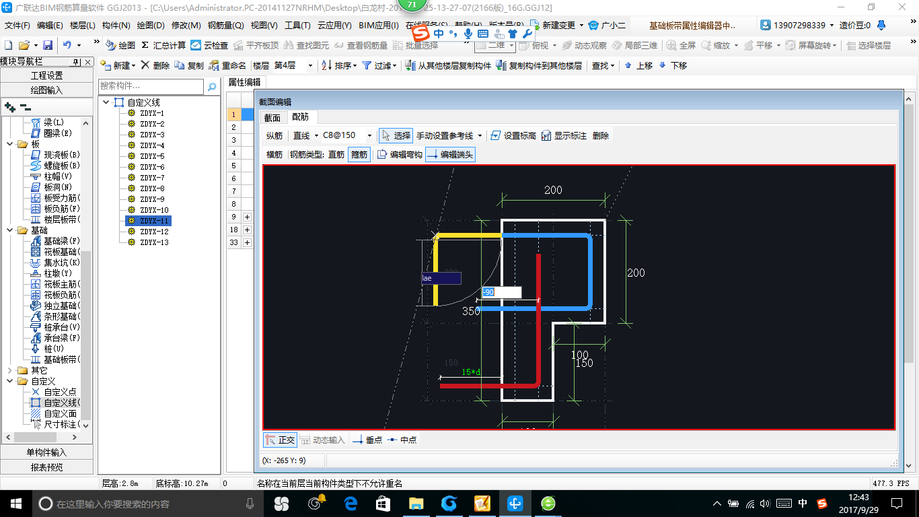Click 垂点 perpendicular snap icon
Screen dimensions: 919x517
(x=367, y=440)
